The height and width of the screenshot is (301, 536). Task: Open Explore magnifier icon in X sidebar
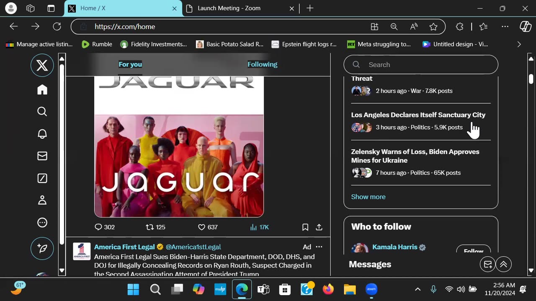(x=42, y=112)
